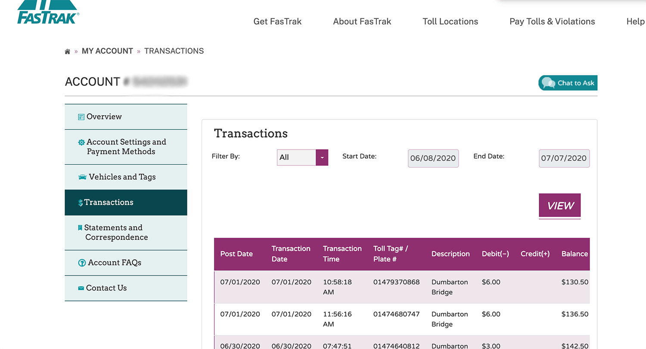646x349 pixels.
Task: Open the Overview sidebar item
Action: click(126, 116)
